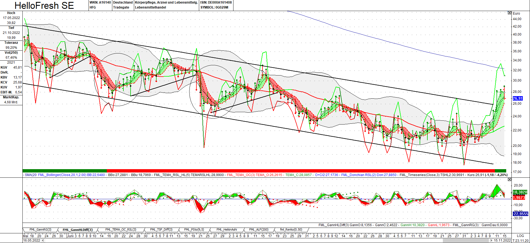Click the start date 16.05.2022
The width and height of the screenshot is (530, 243).
tap(32, 241)
